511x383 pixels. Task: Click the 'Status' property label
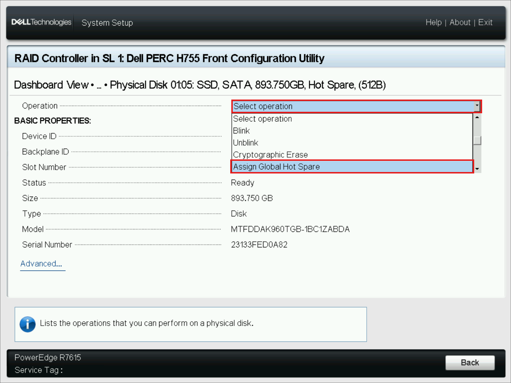coord(34,182)
